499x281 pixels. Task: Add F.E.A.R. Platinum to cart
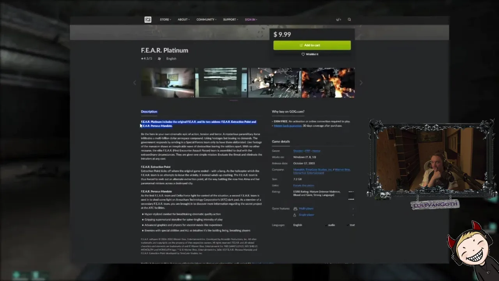coord(312,45)
